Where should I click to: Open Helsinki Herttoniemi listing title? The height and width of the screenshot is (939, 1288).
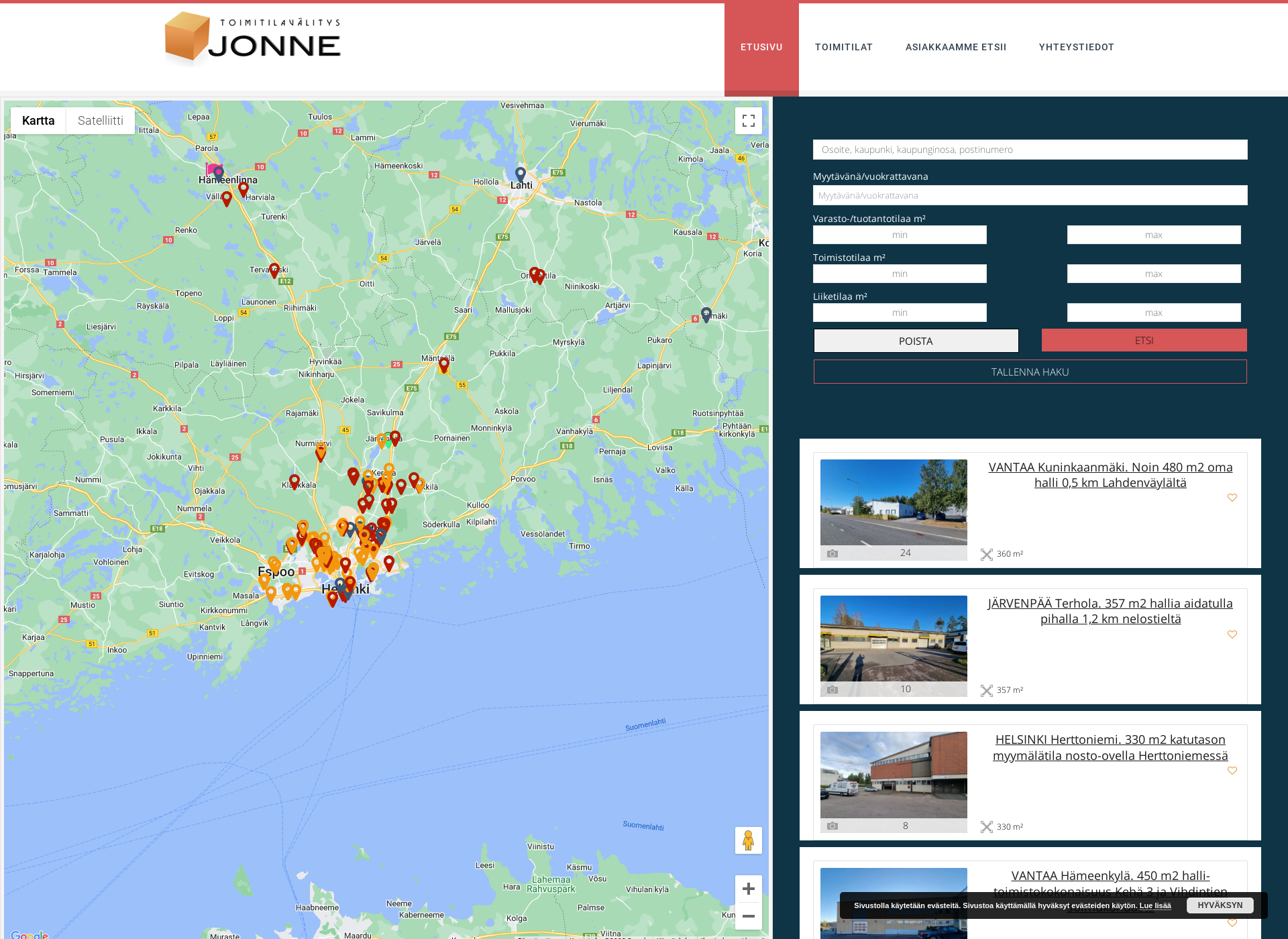[x=1110, y=747]
